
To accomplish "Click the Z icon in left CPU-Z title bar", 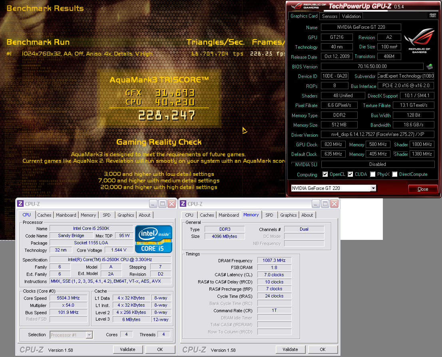I will tap(20, 203).
